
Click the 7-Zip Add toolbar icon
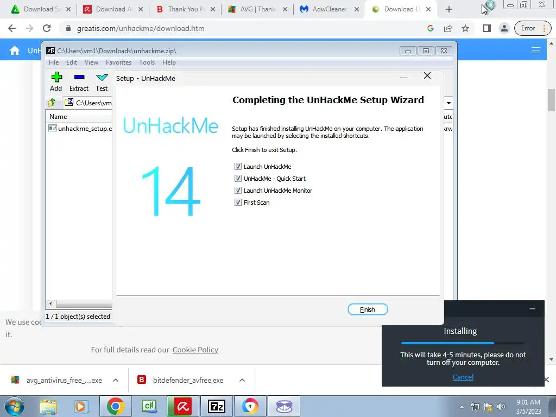pos(56,81)
